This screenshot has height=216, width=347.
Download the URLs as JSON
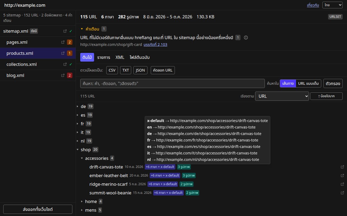pyautogui.click(x=140, y=70)
